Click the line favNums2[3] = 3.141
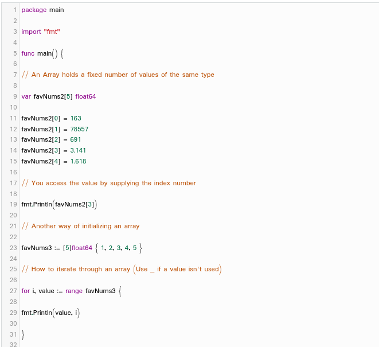This screenshot has height=347, width=379. point(54,150)
